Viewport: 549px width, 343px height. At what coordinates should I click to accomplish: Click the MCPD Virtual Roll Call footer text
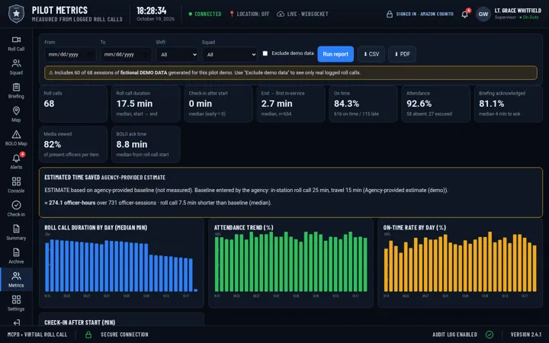click(37, 335)
